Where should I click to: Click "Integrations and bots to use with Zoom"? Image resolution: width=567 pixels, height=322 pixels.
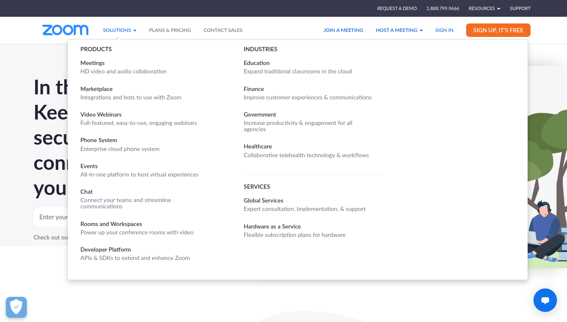[131, 97]
